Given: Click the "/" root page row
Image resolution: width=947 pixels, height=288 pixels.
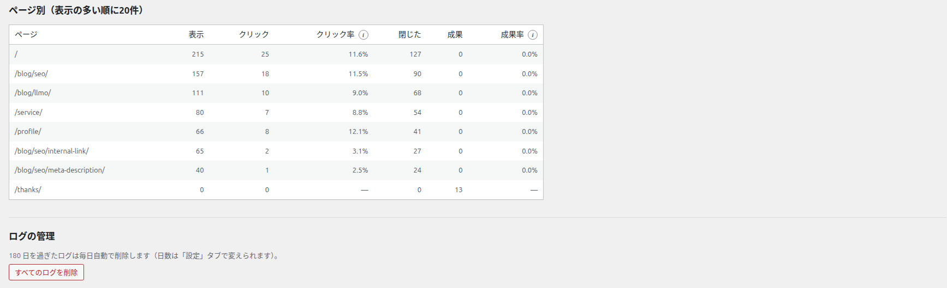Looking at the screenshot, I should click(x=276, y=54).
